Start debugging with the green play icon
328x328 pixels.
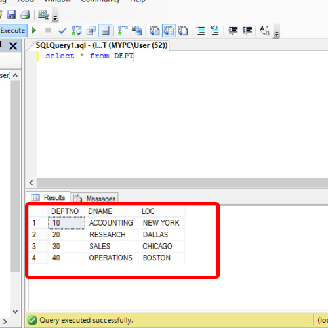click(x=34, y=30)
